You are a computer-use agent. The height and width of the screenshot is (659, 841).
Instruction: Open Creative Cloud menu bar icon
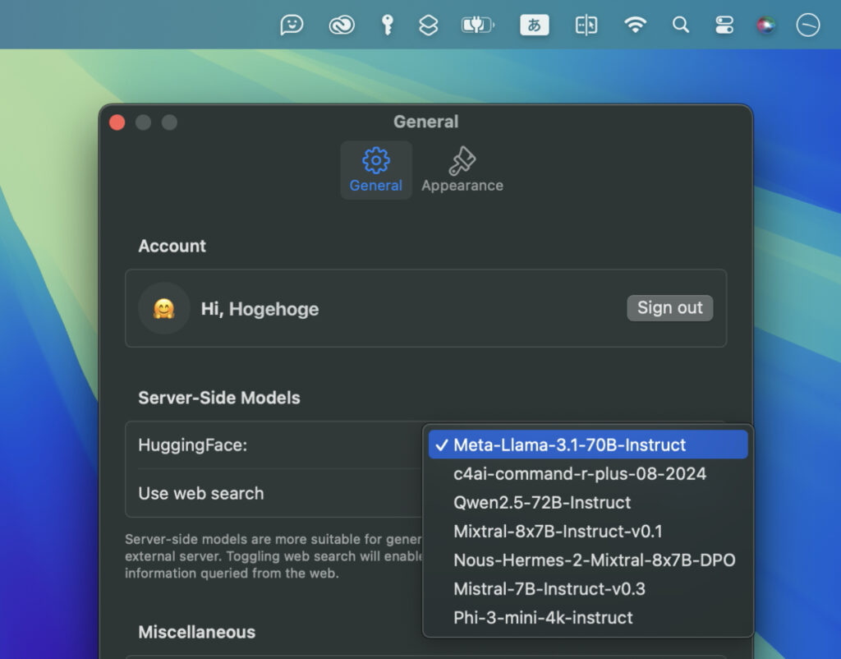(x=341, y=25)
